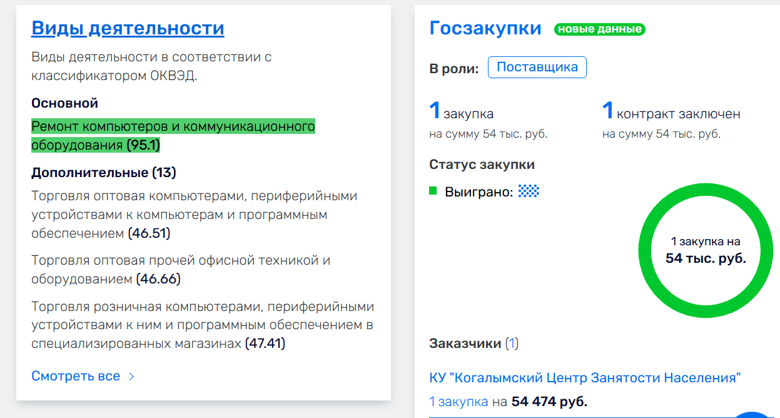Click the office equipment wholesale entry (46.66)
The image size is (780, 418).
point(180,270)
